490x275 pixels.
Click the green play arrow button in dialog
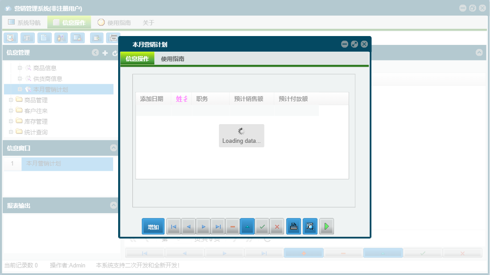click(x=326, y=226)
